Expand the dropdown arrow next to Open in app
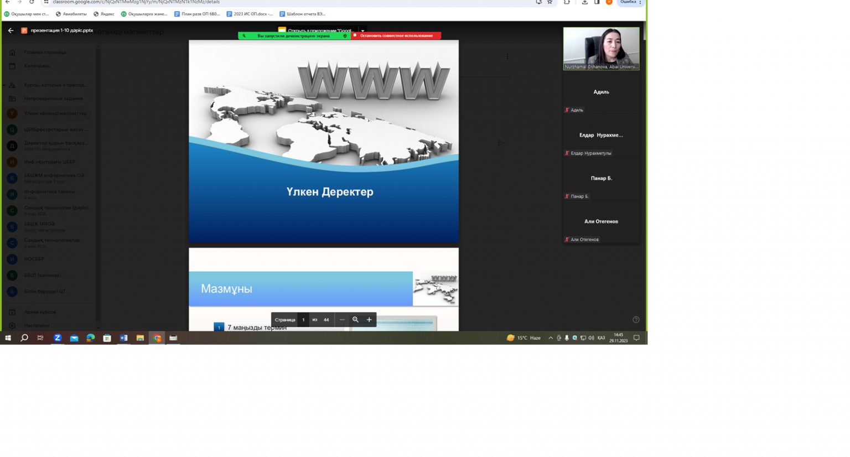The height and width of the screenshot is (457, 850). pos(362,30)
